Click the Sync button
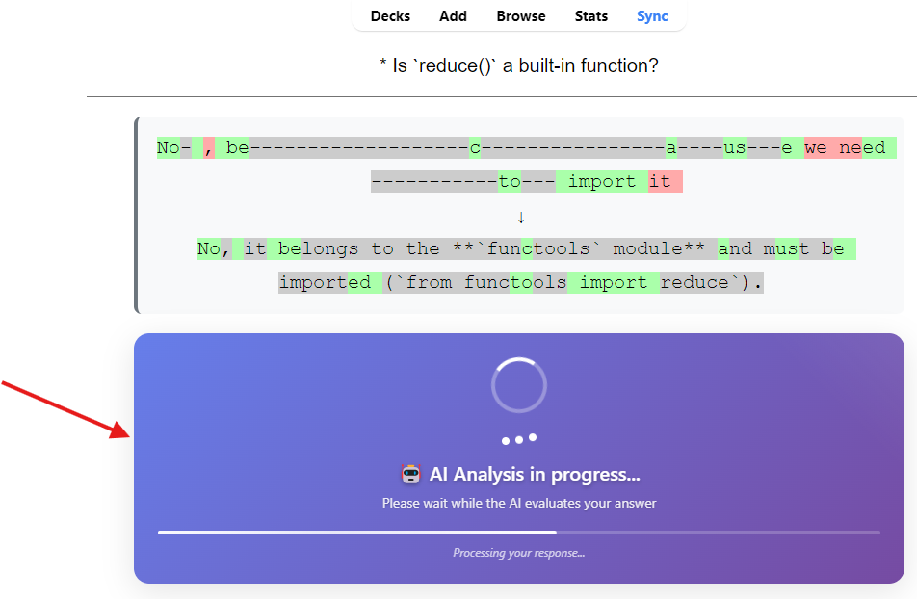 click(652, 16)
